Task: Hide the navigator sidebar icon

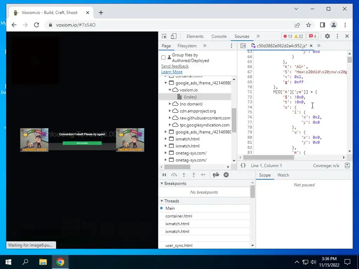Action: [x=243, y=46]
